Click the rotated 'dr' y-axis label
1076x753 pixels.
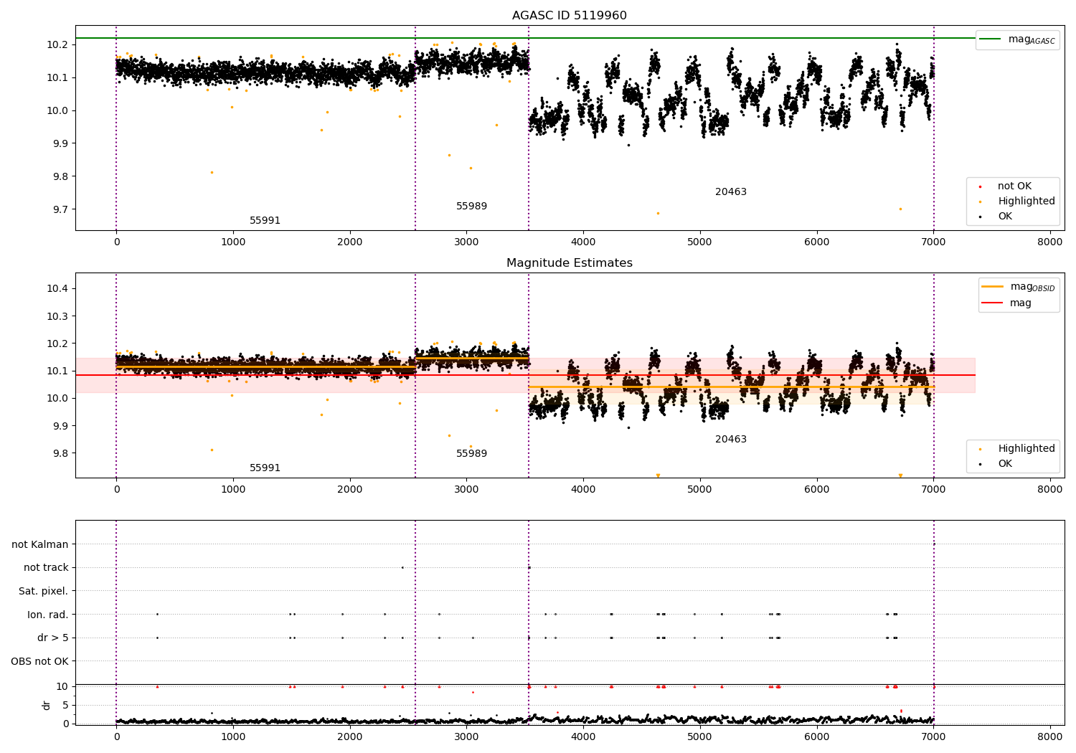pyautogui.click(x=47, y=706)
